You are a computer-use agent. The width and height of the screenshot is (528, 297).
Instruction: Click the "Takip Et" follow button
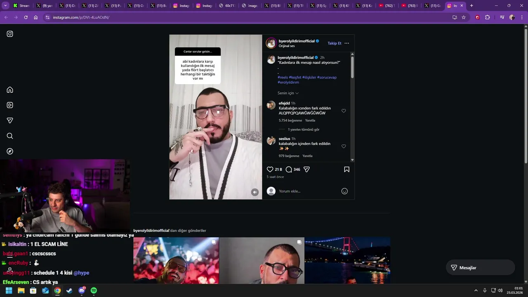pos(335,43)
